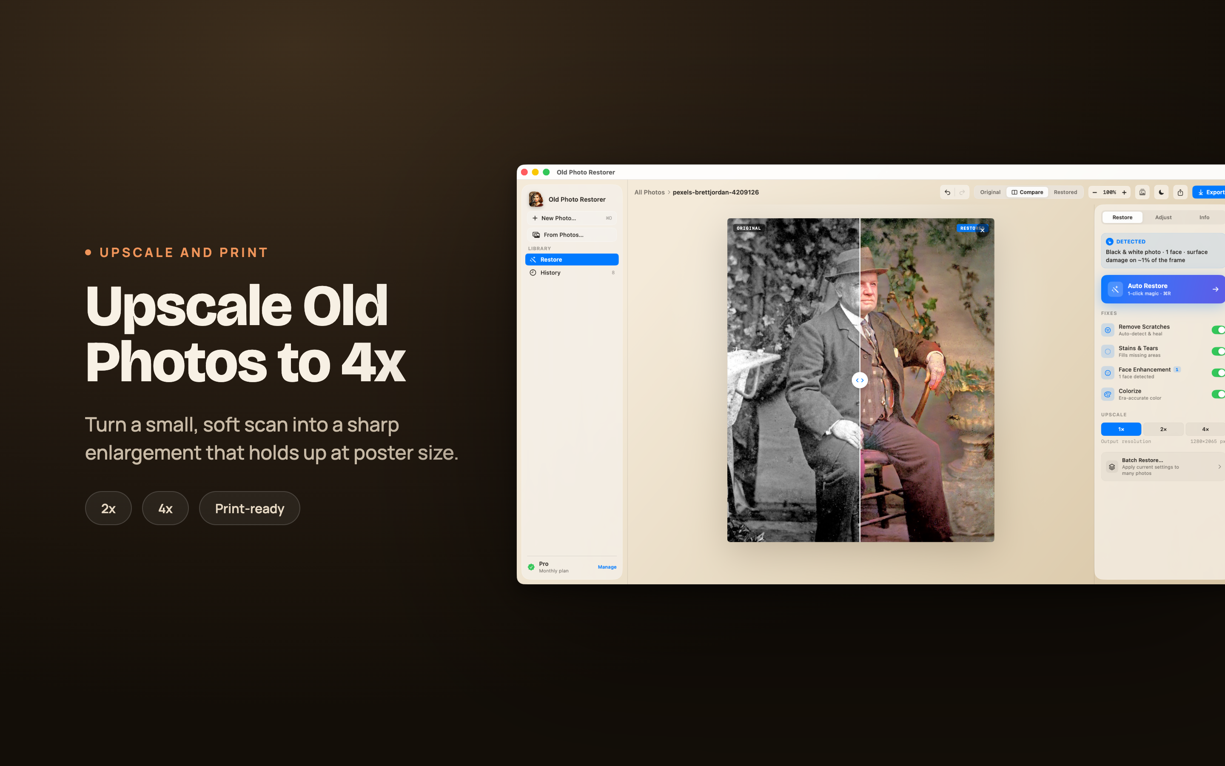Import with From Photos button
Viewport: 1225px width, 766px height.
coord(572,235)
